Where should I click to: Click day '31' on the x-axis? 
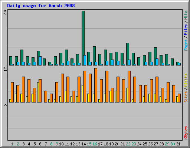[x=178, y=144]
